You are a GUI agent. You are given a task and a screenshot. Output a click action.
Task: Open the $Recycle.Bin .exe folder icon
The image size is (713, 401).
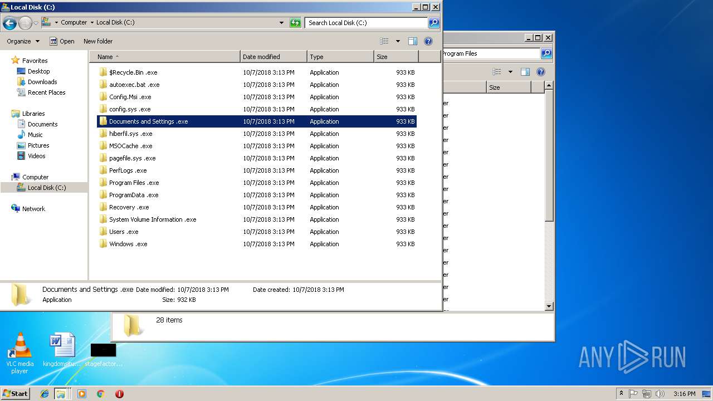(x=103, y=72)
